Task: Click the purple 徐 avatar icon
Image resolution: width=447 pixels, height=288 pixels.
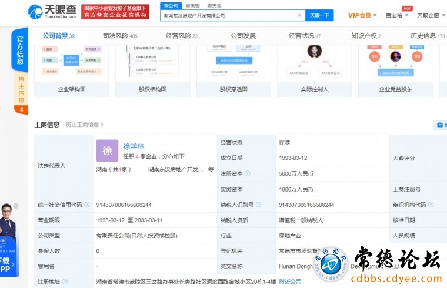Action: [107, 150]
